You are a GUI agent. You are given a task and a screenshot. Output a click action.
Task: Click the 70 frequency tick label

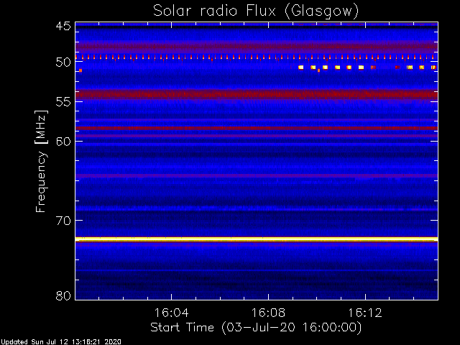click(x=63, y=221)
